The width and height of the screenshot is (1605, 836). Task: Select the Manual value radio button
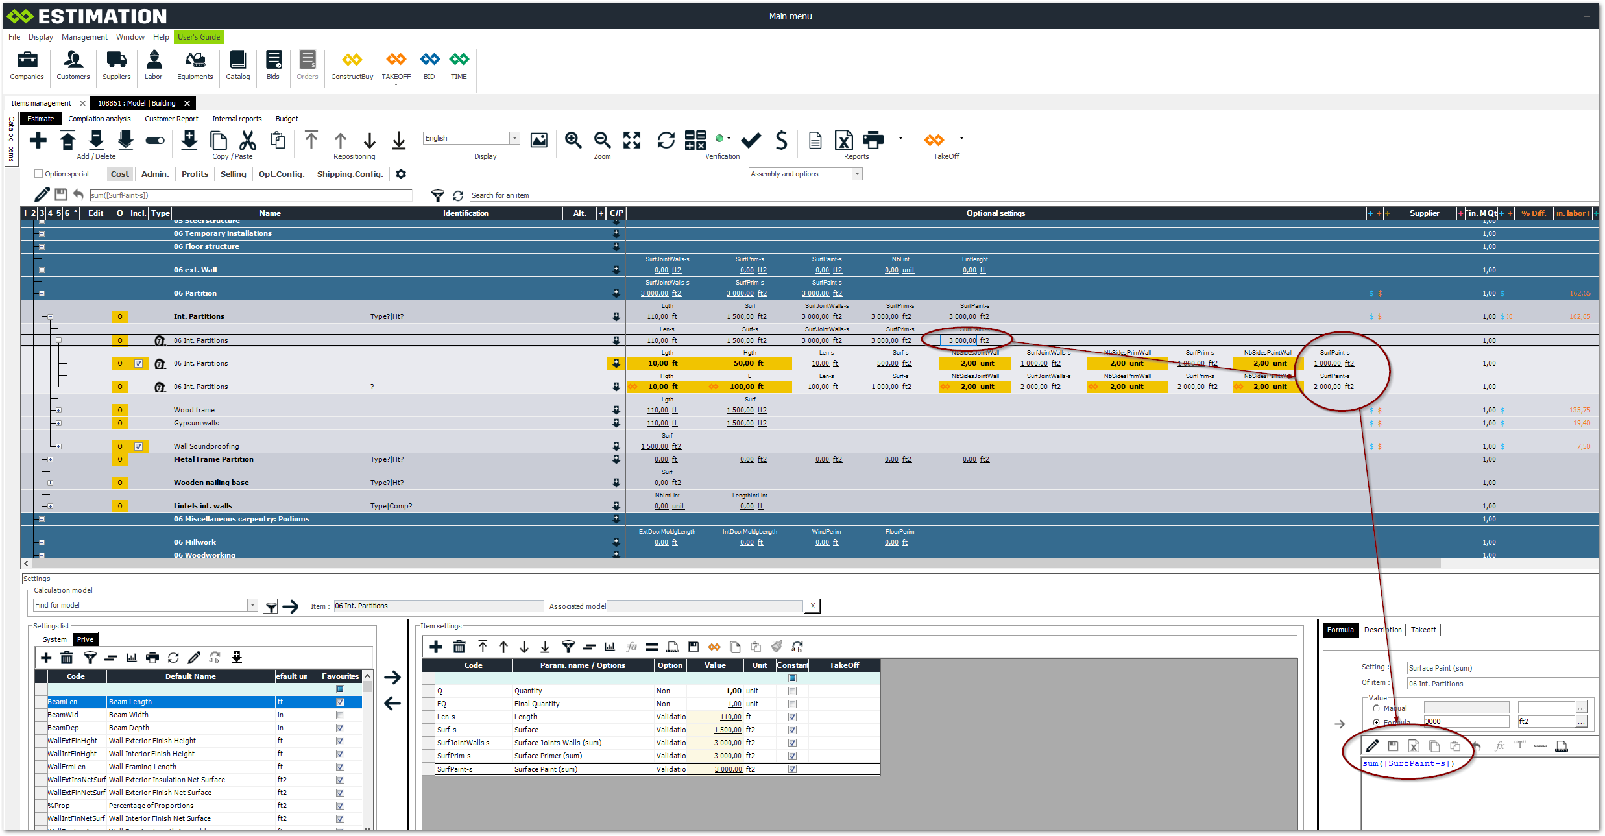pyautogui.click(x=1376, y=708)
